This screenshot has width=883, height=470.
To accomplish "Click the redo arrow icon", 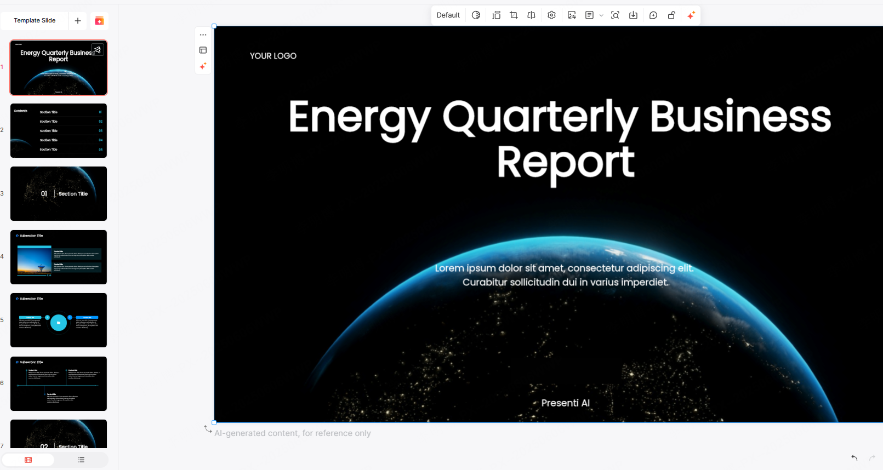I will [x=872, y=458].
